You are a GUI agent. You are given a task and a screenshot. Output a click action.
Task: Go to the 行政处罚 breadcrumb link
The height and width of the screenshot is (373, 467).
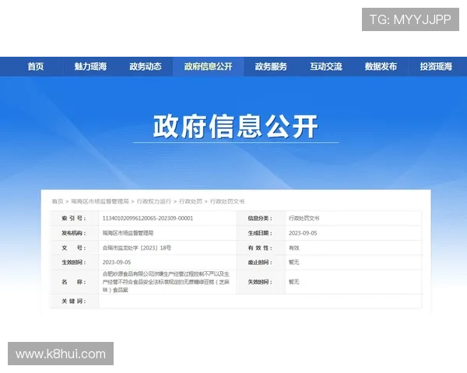pos(191,201)
